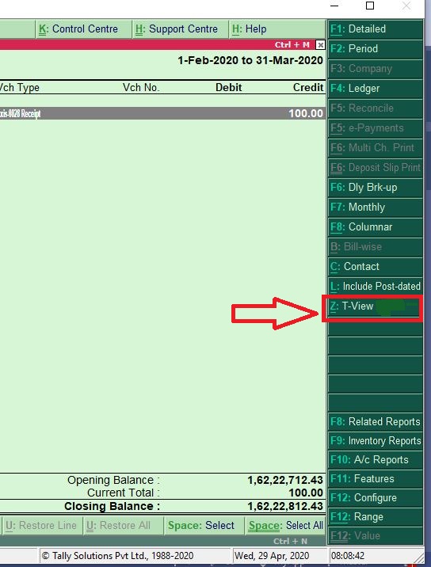The height and width of the screenshot is (567, 431).
Task: Open the H: Help menu
Action: (277, 29)
